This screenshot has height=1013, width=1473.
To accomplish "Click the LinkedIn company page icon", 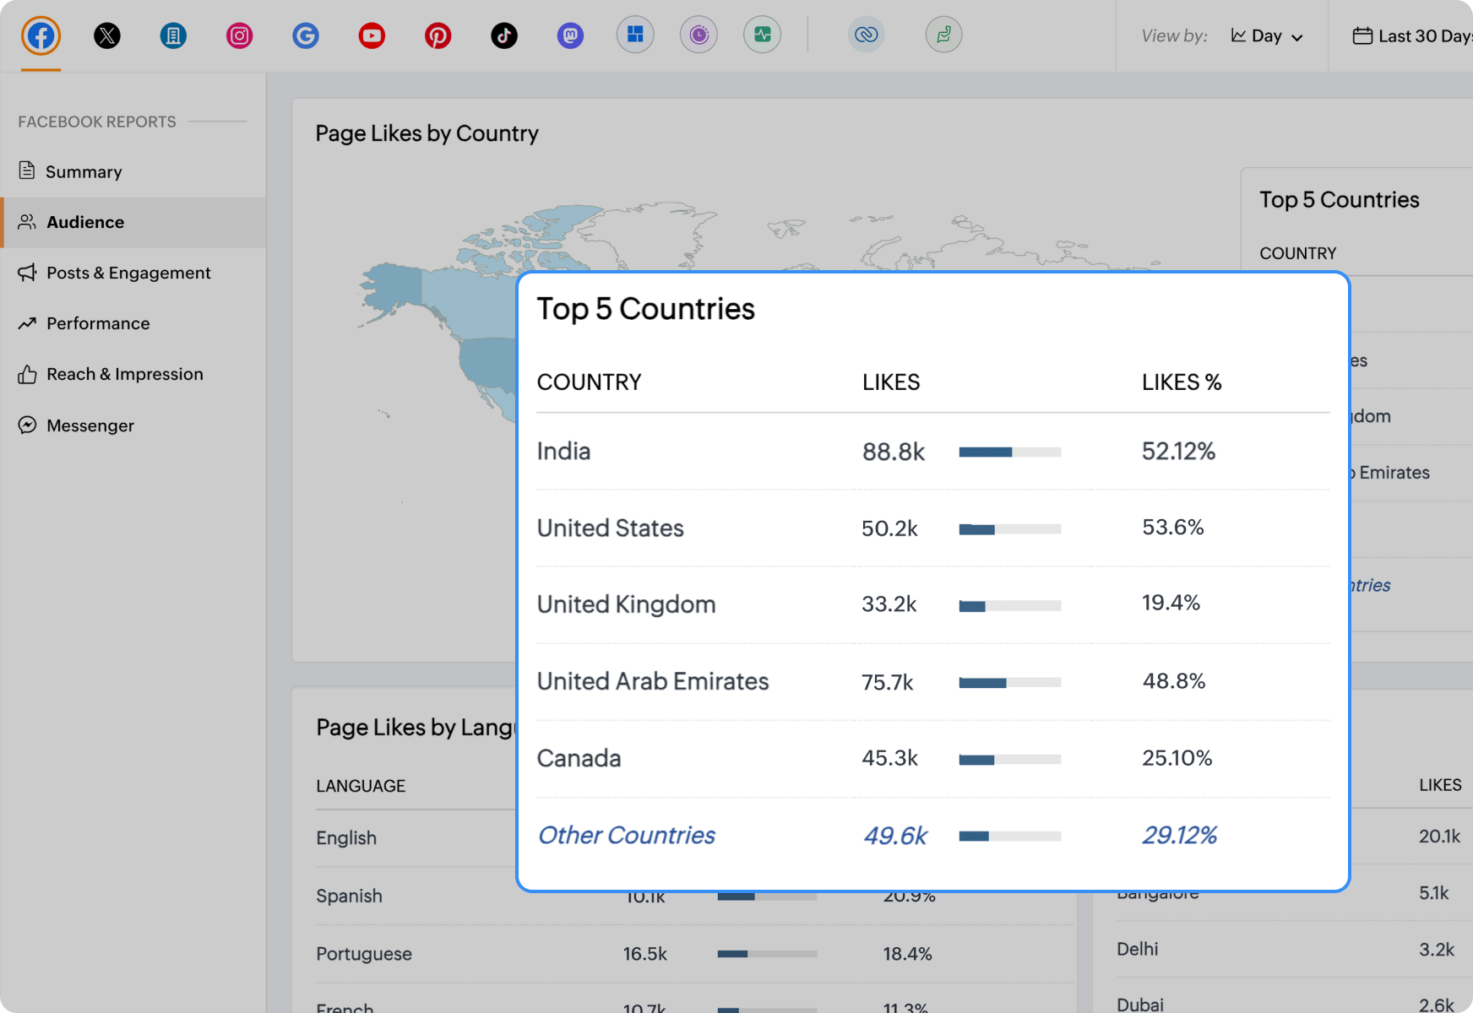I will (173, 35).
